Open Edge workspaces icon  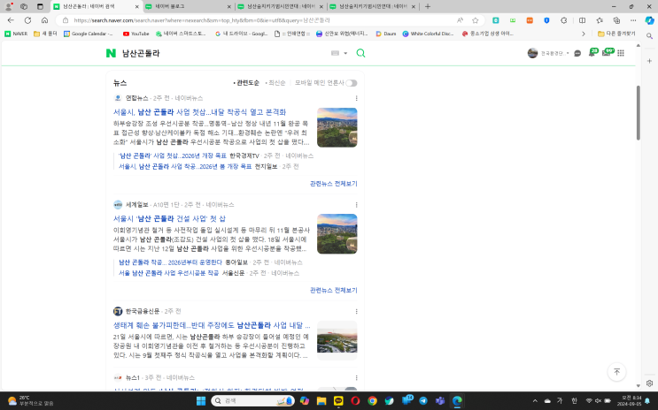pyautogui.click(x=24, y=6)
